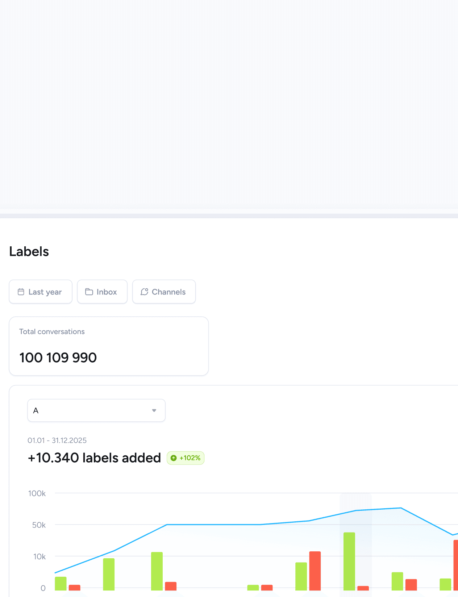This screenshot has height=597, width=458.
Task: Click the calendar icon in Last year filter
Action: point(21,292)
